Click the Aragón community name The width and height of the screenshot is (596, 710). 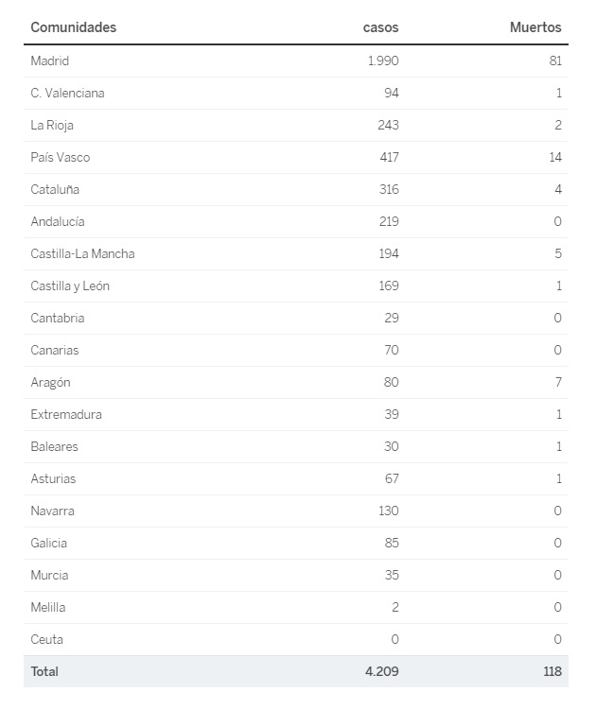pyautogui.click(x=51, y=383)
